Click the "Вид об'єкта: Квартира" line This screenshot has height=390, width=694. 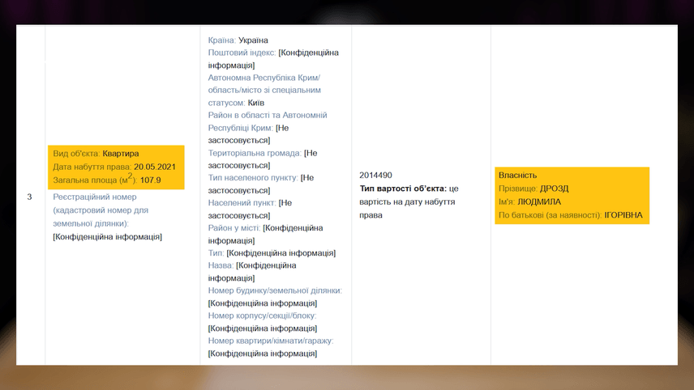click(96, 154)
